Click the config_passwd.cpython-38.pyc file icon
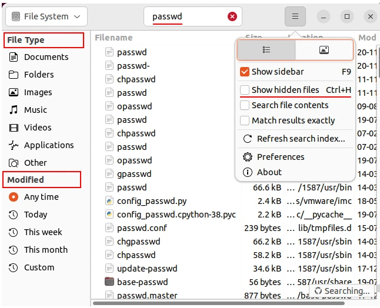Image resolution: width=380 pixels, height=308 pixels. point(109,215)
